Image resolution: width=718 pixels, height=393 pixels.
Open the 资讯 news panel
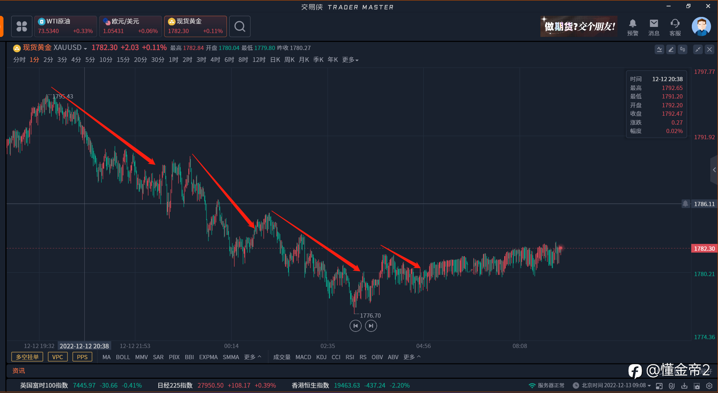tap(18, 371)
